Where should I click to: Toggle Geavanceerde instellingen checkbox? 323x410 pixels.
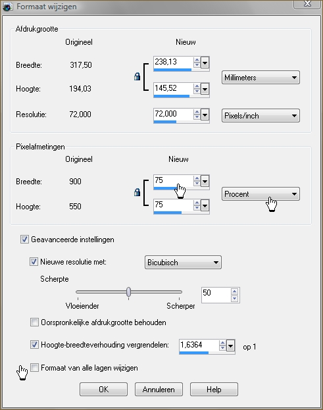click(24, 240)
